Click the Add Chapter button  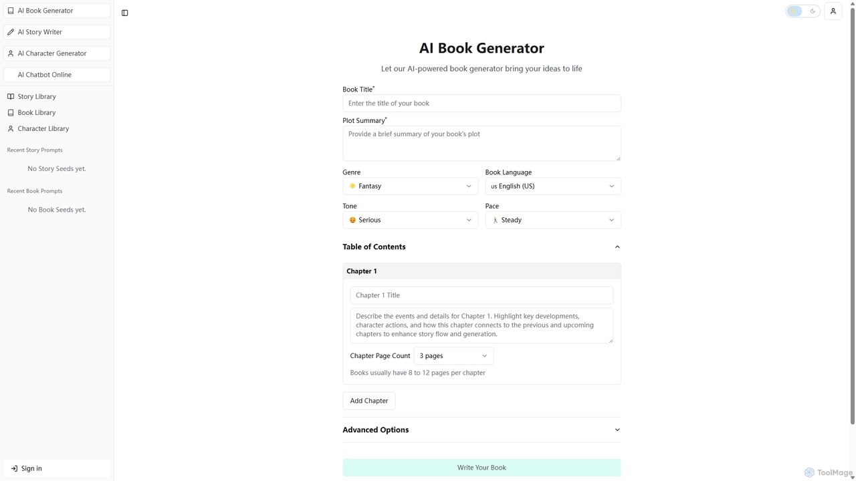coord(368,401)
